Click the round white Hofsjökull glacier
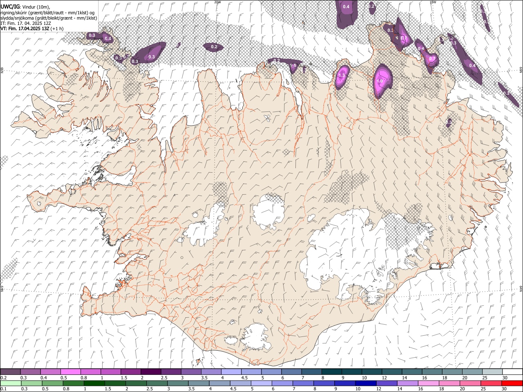 click(268, 212)
